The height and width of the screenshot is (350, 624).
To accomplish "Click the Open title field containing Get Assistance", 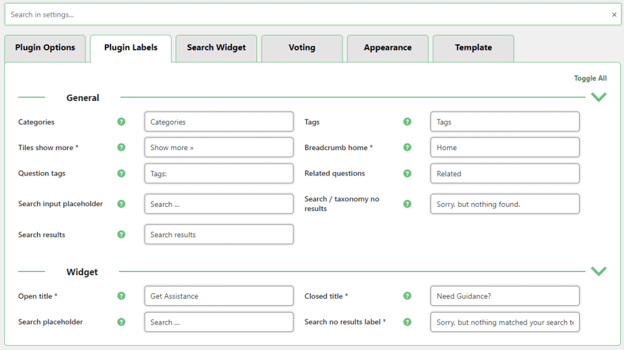I will 218,296.
